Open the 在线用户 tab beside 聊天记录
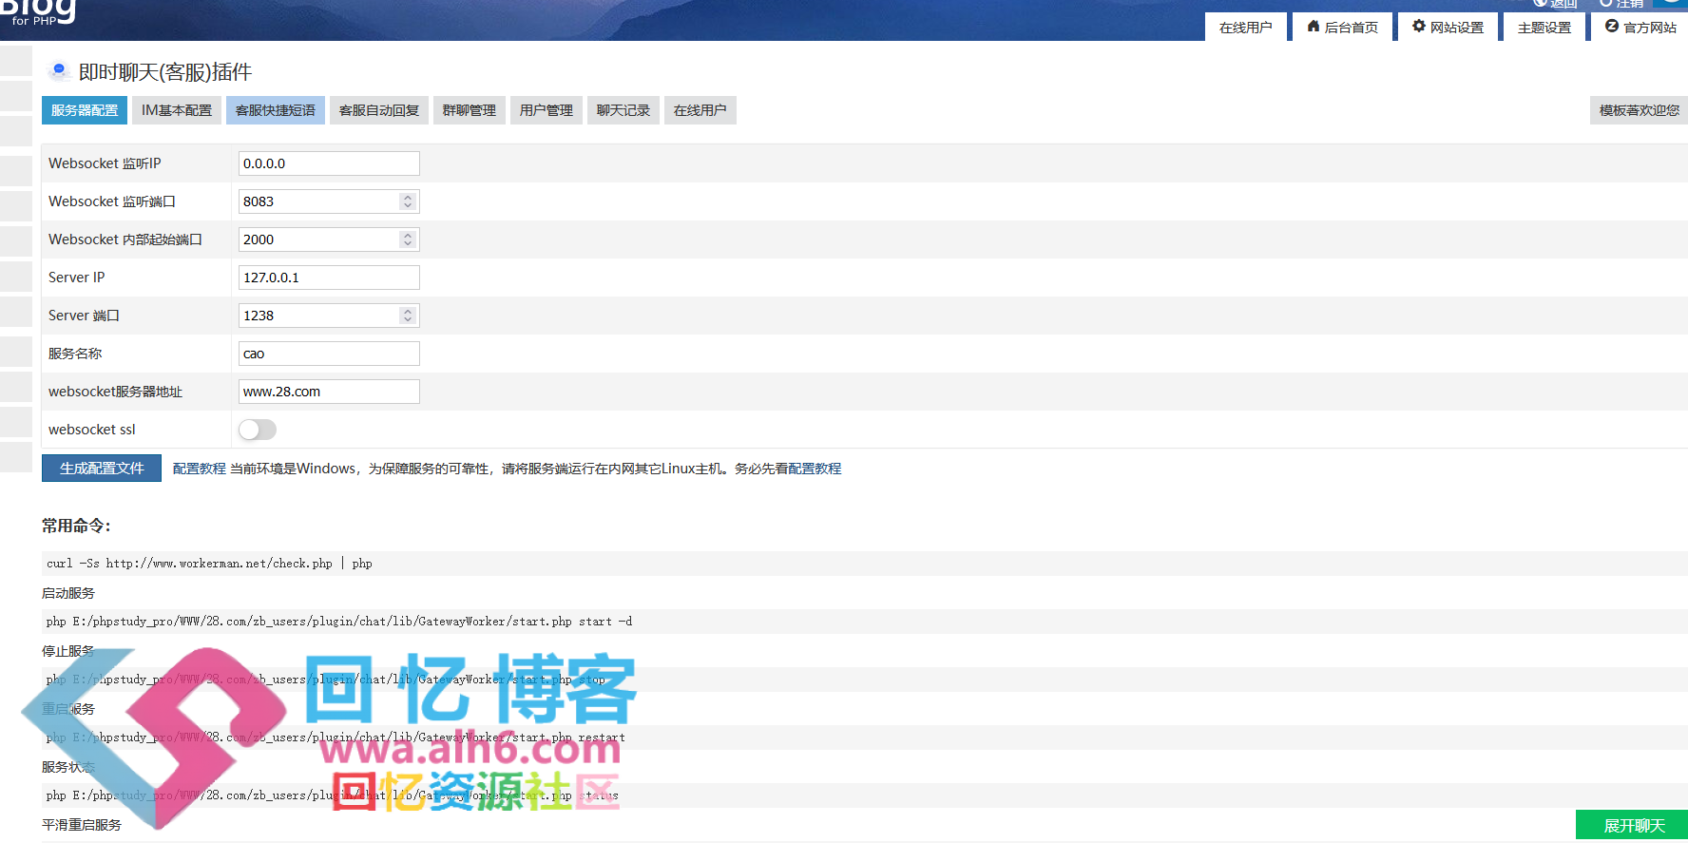 pyautogui.click(x=700, y=110)
